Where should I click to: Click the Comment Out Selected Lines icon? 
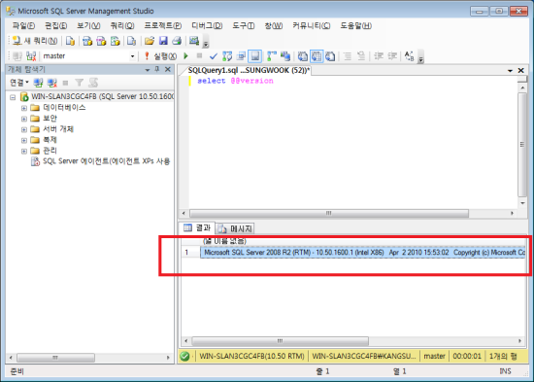[x=348, y=56]
